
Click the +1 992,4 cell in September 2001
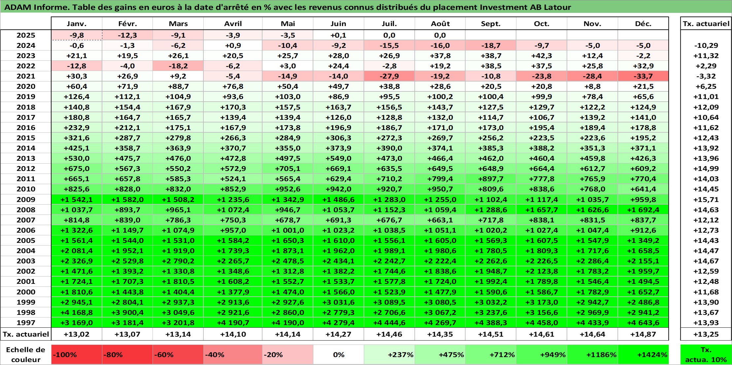tap(491, 282)
